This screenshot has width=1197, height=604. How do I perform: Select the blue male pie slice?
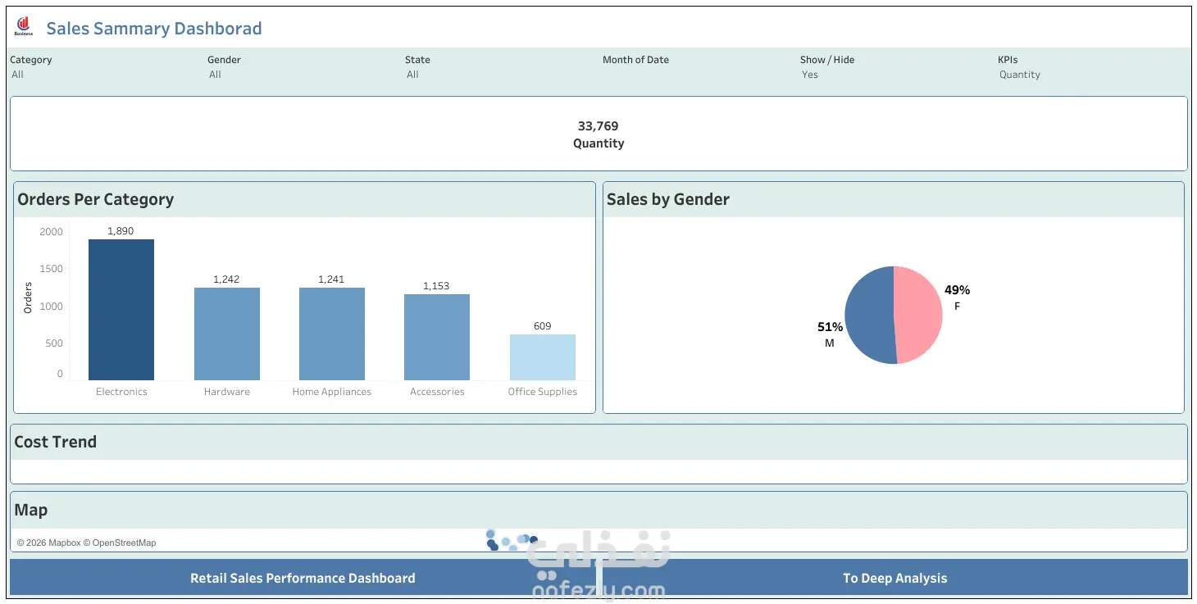click(x=869, y=315)
